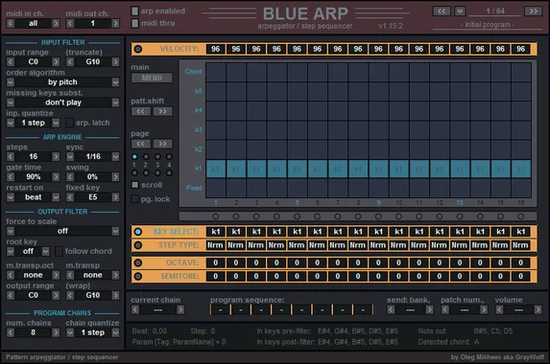Viewport: 550px width, 364px height.
Task: Go to previous page with page arrow
Action: 141,144
